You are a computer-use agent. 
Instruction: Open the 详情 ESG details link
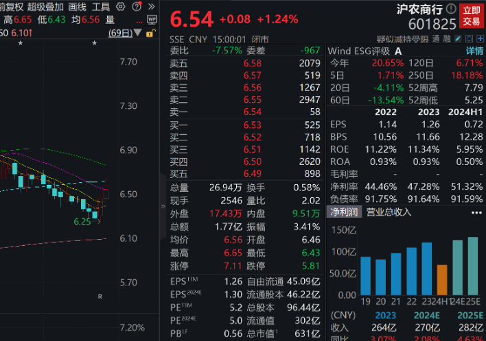click(474, 51)
